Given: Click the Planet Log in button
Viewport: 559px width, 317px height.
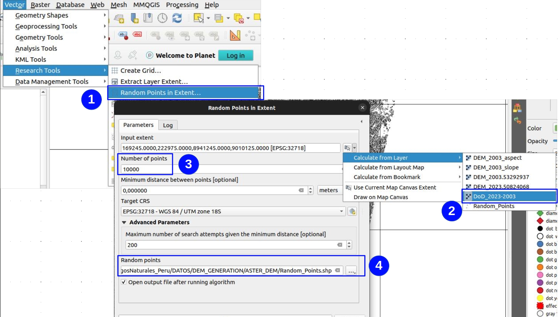Looking at the screenshot, I should click(x=235, y=55).
